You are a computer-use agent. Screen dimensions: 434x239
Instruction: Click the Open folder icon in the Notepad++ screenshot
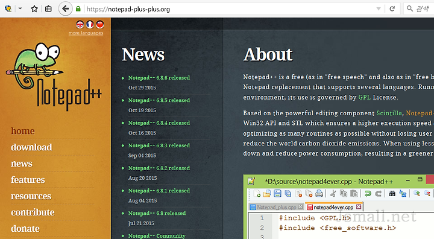[x=267, y=193]
